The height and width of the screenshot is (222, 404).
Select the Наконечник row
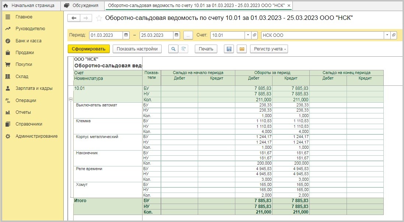[108, 158]
